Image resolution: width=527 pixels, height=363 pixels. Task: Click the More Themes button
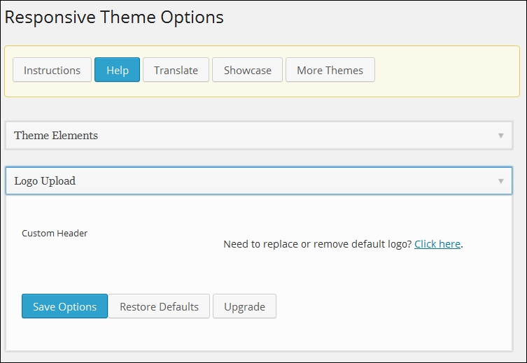[x=330, y=70]
